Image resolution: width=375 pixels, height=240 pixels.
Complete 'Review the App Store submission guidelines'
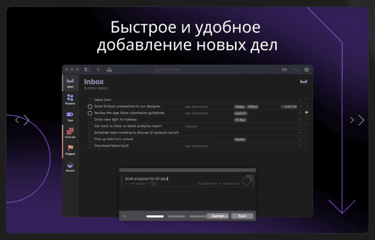tap(90, 113)
